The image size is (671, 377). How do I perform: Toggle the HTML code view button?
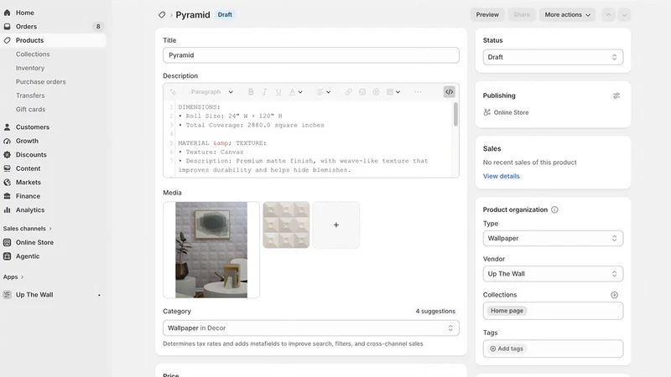pyautogui.click(x=449, y=92)
